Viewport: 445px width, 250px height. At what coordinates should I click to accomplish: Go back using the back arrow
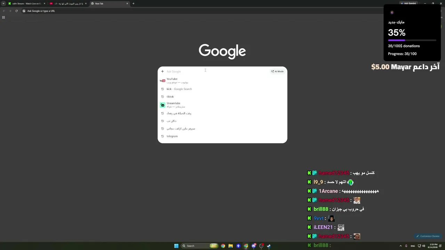[4, 11]
